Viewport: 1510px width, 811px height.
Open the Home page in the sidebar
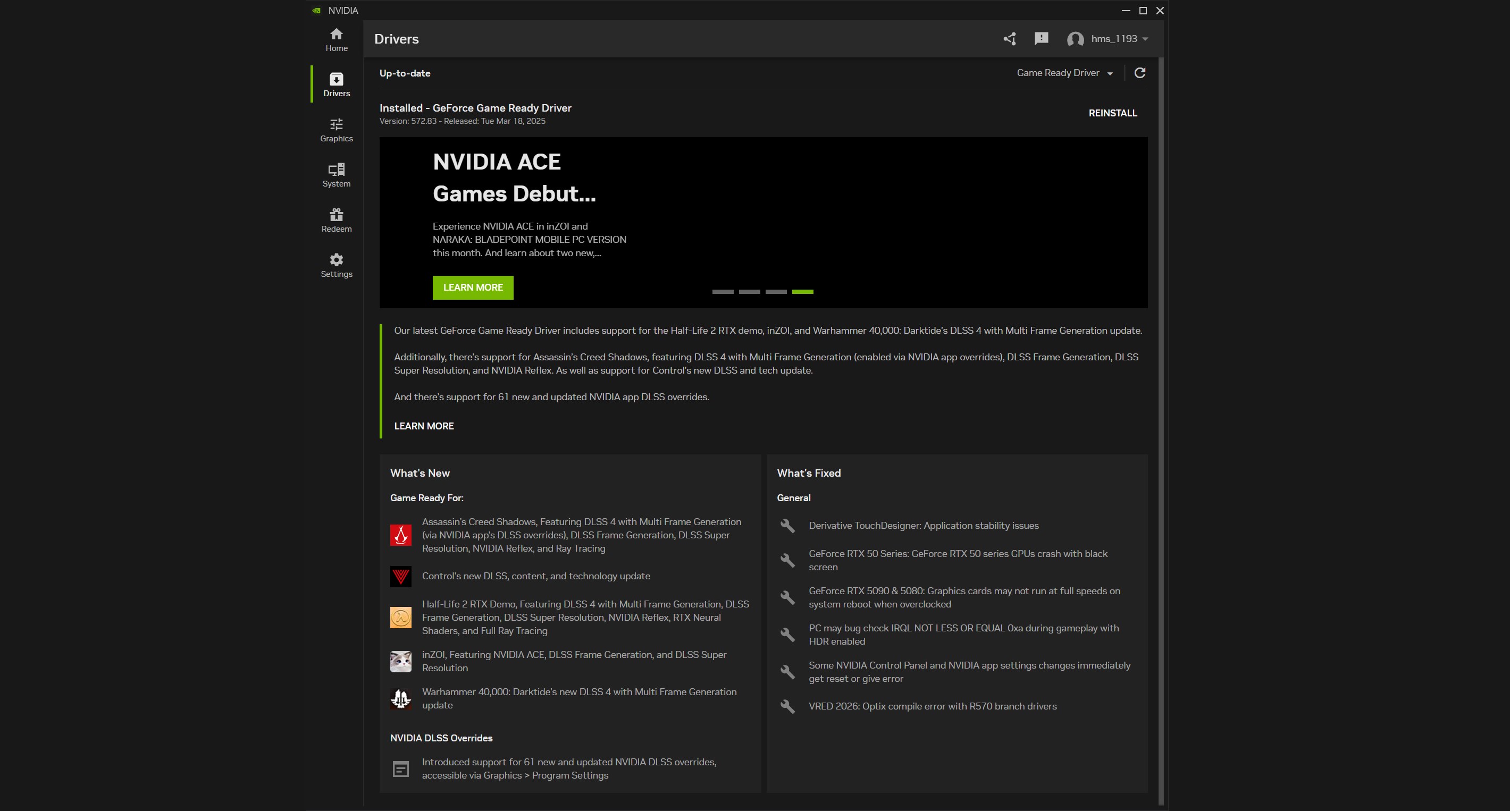(x=337, y=40)
